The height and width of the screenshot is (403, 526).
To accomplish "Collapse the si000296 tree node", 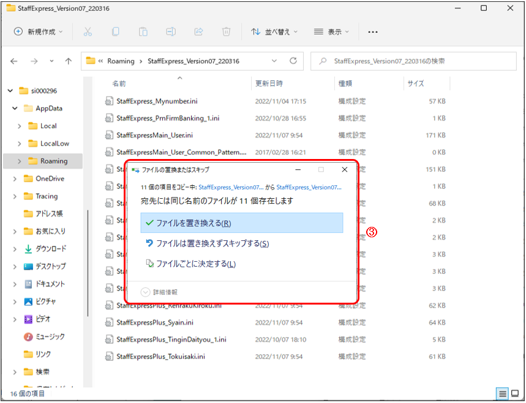I will click(x=10, y=91).
